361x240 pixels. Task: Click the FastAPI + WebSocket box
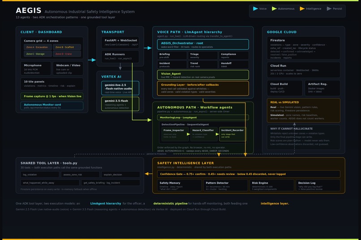coord(120,42)
